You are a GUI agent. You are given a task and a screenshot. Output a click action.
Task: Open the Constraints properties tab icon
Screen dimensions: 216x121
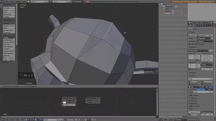pos(205,26)
